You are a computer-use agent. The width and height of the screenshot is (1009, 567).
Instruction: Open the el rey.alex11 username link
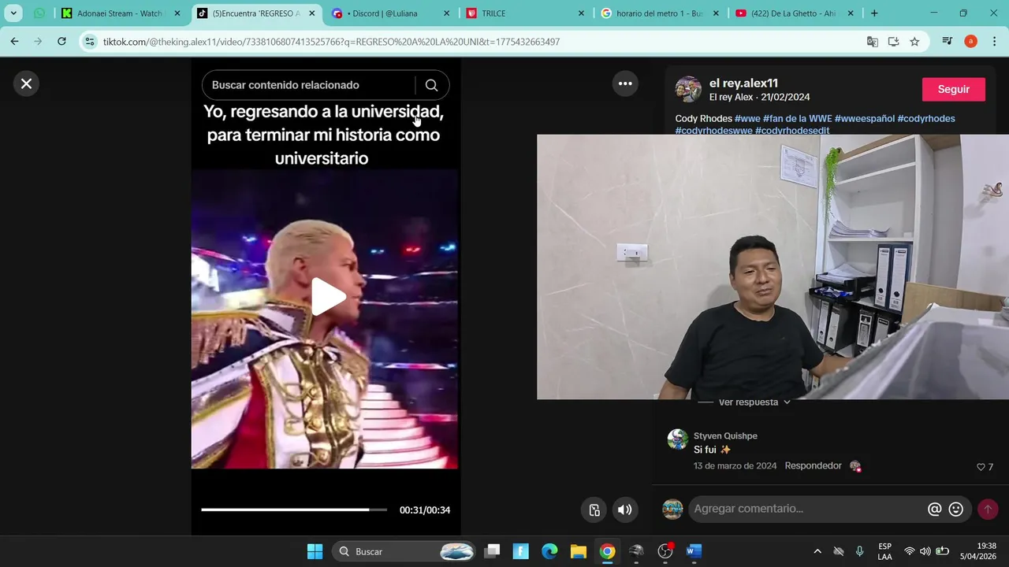point(743,83)
